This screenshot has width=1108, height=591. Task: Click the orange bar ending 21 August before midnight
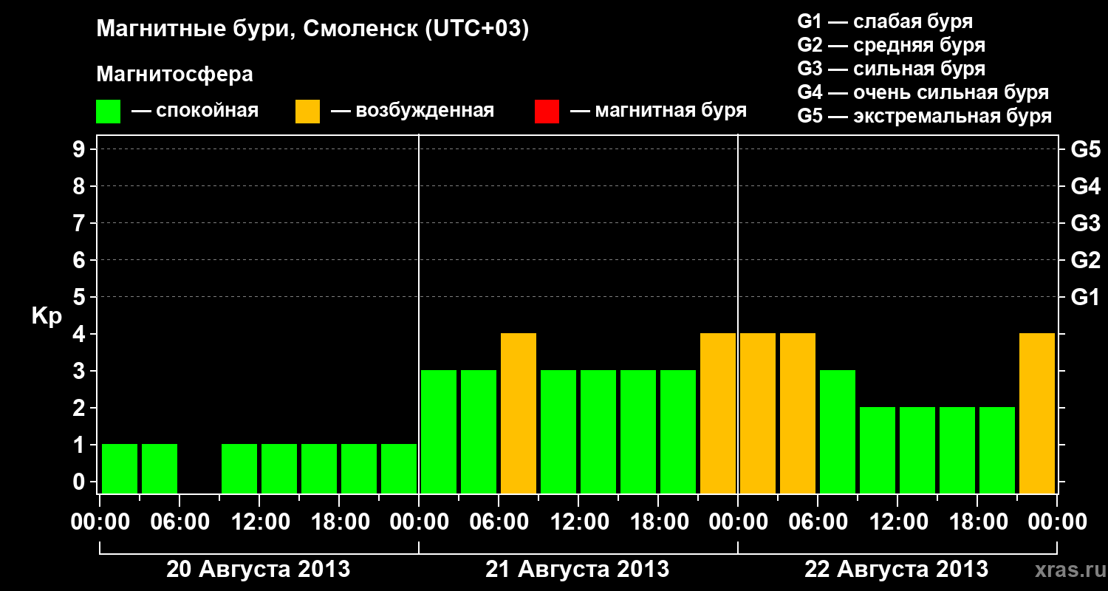tap(718, 413)
